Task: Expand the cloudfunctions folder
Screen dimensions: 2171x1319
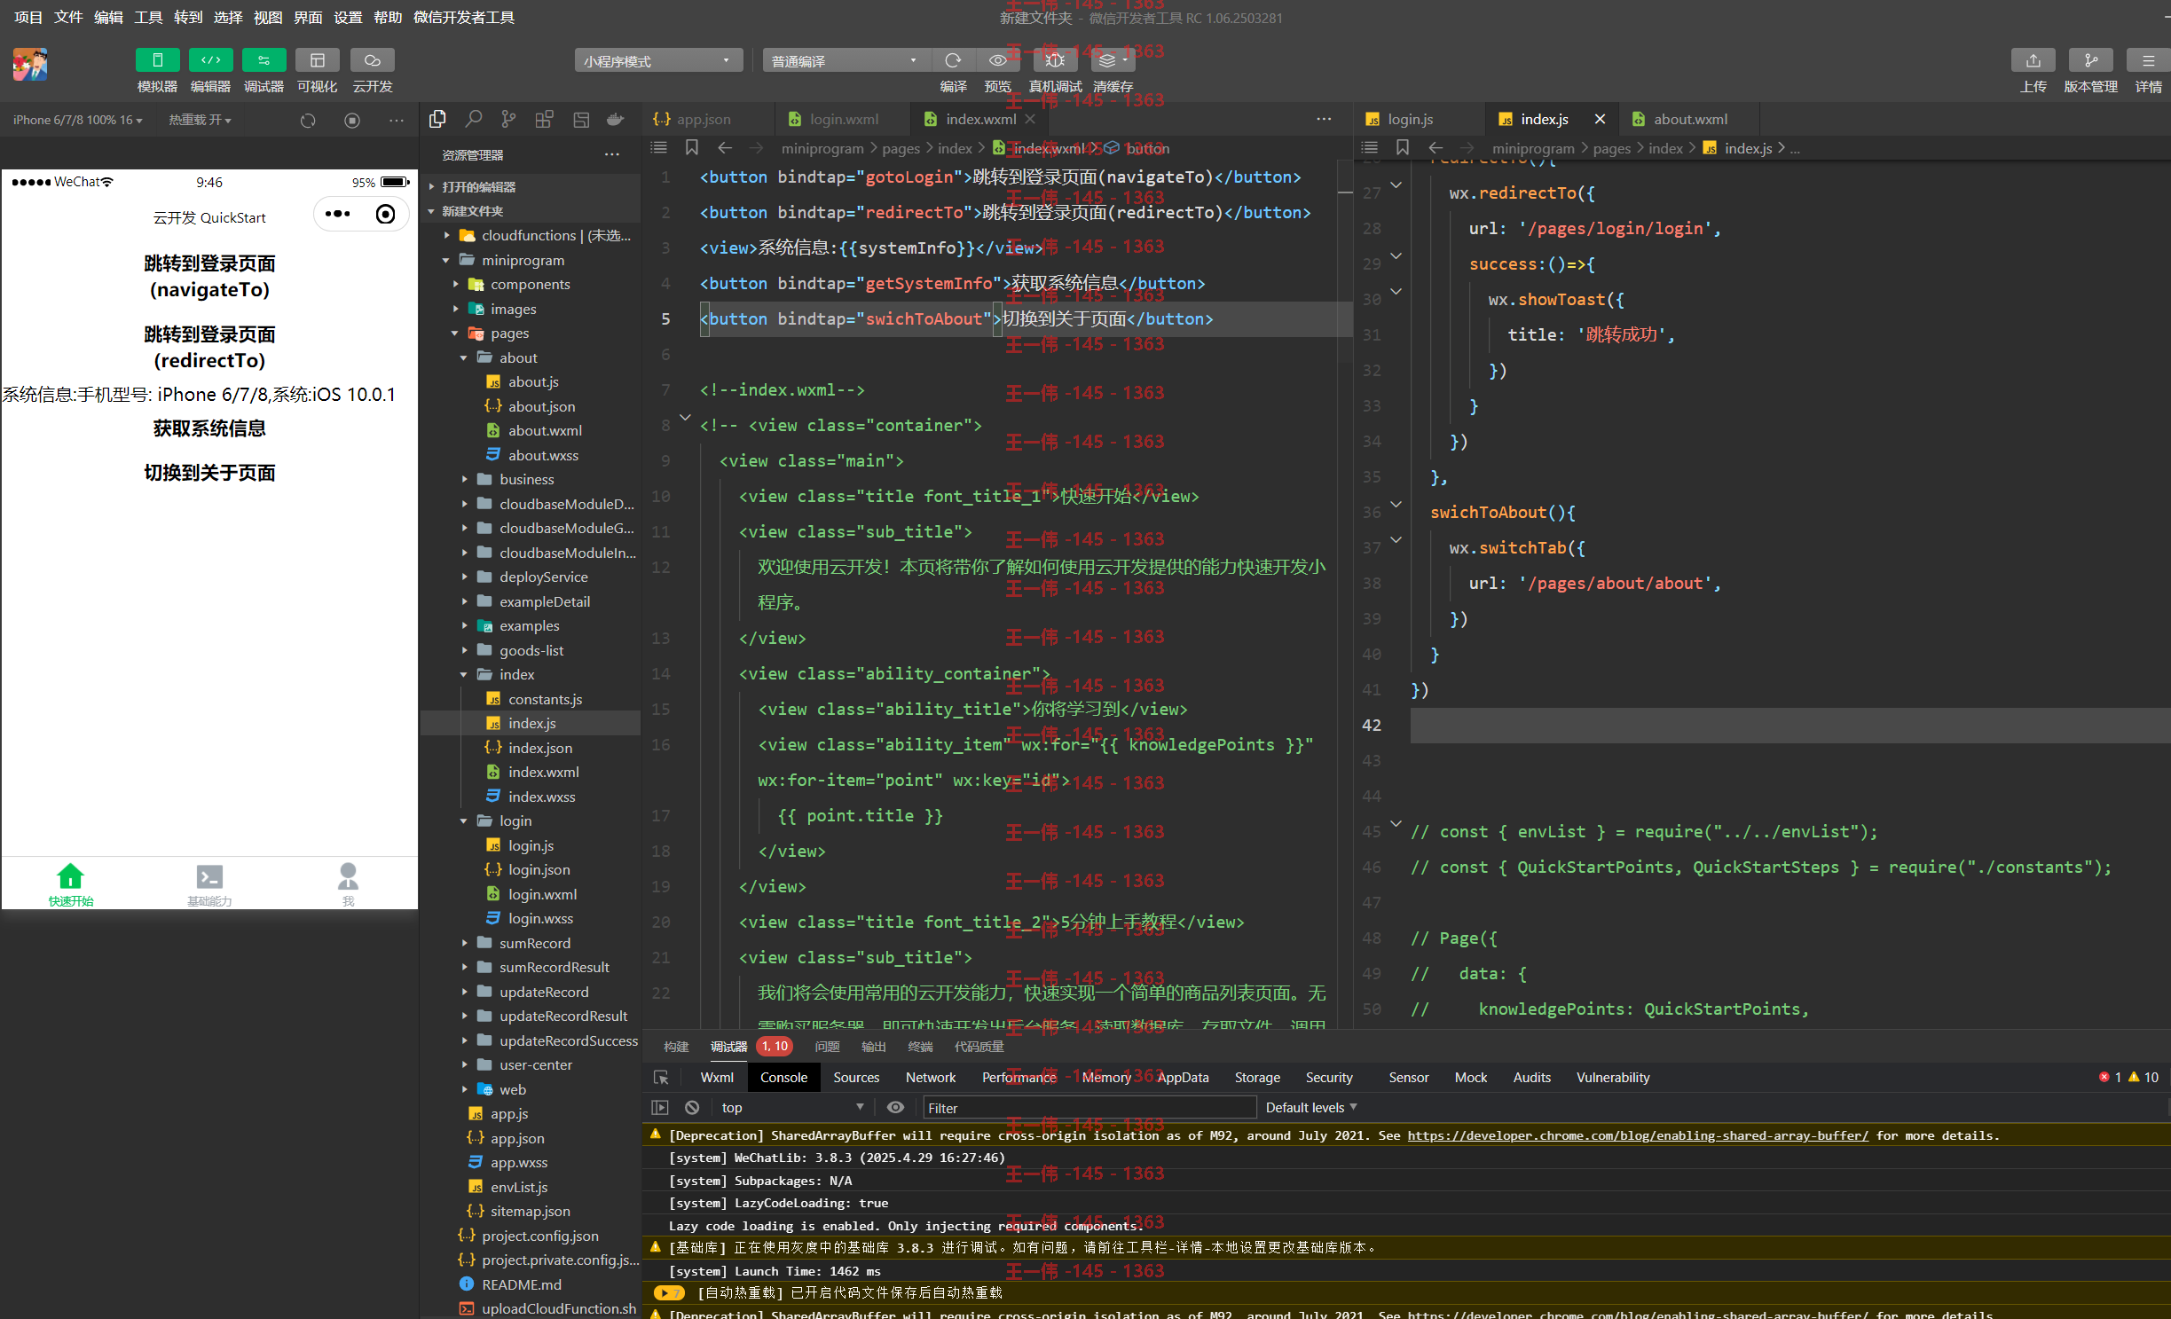Action: pos(446,235)
